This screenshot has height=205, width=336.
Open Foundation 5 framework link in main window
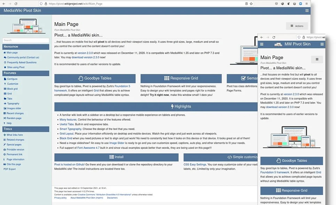click(92, 89)
